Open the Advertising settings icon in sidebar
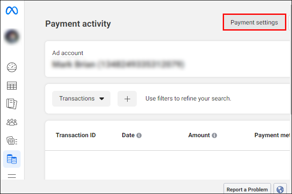Screen dimensions: 292x194 [x=12, y=141]
